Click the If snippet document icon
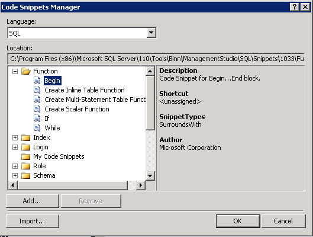313x237 pixels. click(x=37, y=118)
